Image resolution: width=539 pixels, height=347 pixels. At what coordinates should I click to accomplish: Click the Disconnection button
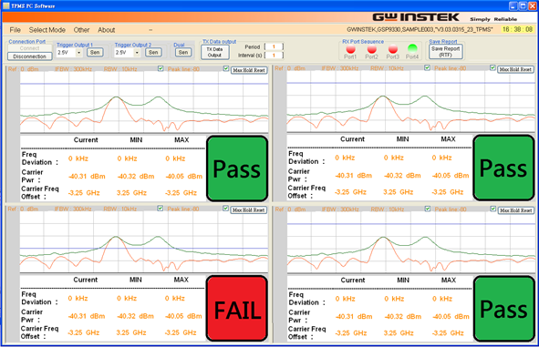pos(29,56)
